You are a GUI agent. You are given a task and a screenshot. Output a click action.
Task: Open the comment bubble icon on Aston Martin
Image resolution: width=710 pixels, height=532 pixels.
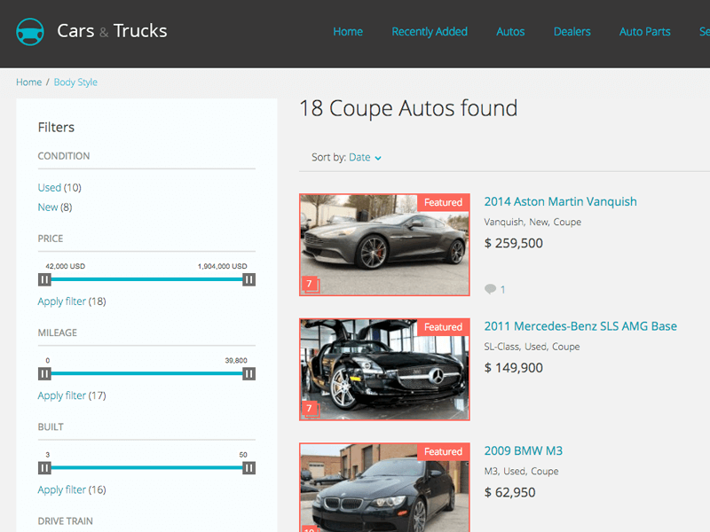point(490,289)
